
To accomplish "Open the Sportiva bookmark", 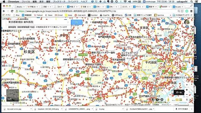I will click(x=159, y=15).
